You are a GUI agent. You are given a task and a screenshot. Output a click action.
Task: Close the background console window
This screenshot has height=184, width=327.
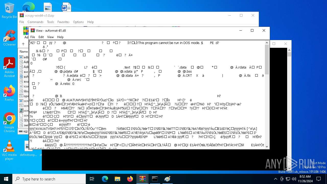pos(286,44)
